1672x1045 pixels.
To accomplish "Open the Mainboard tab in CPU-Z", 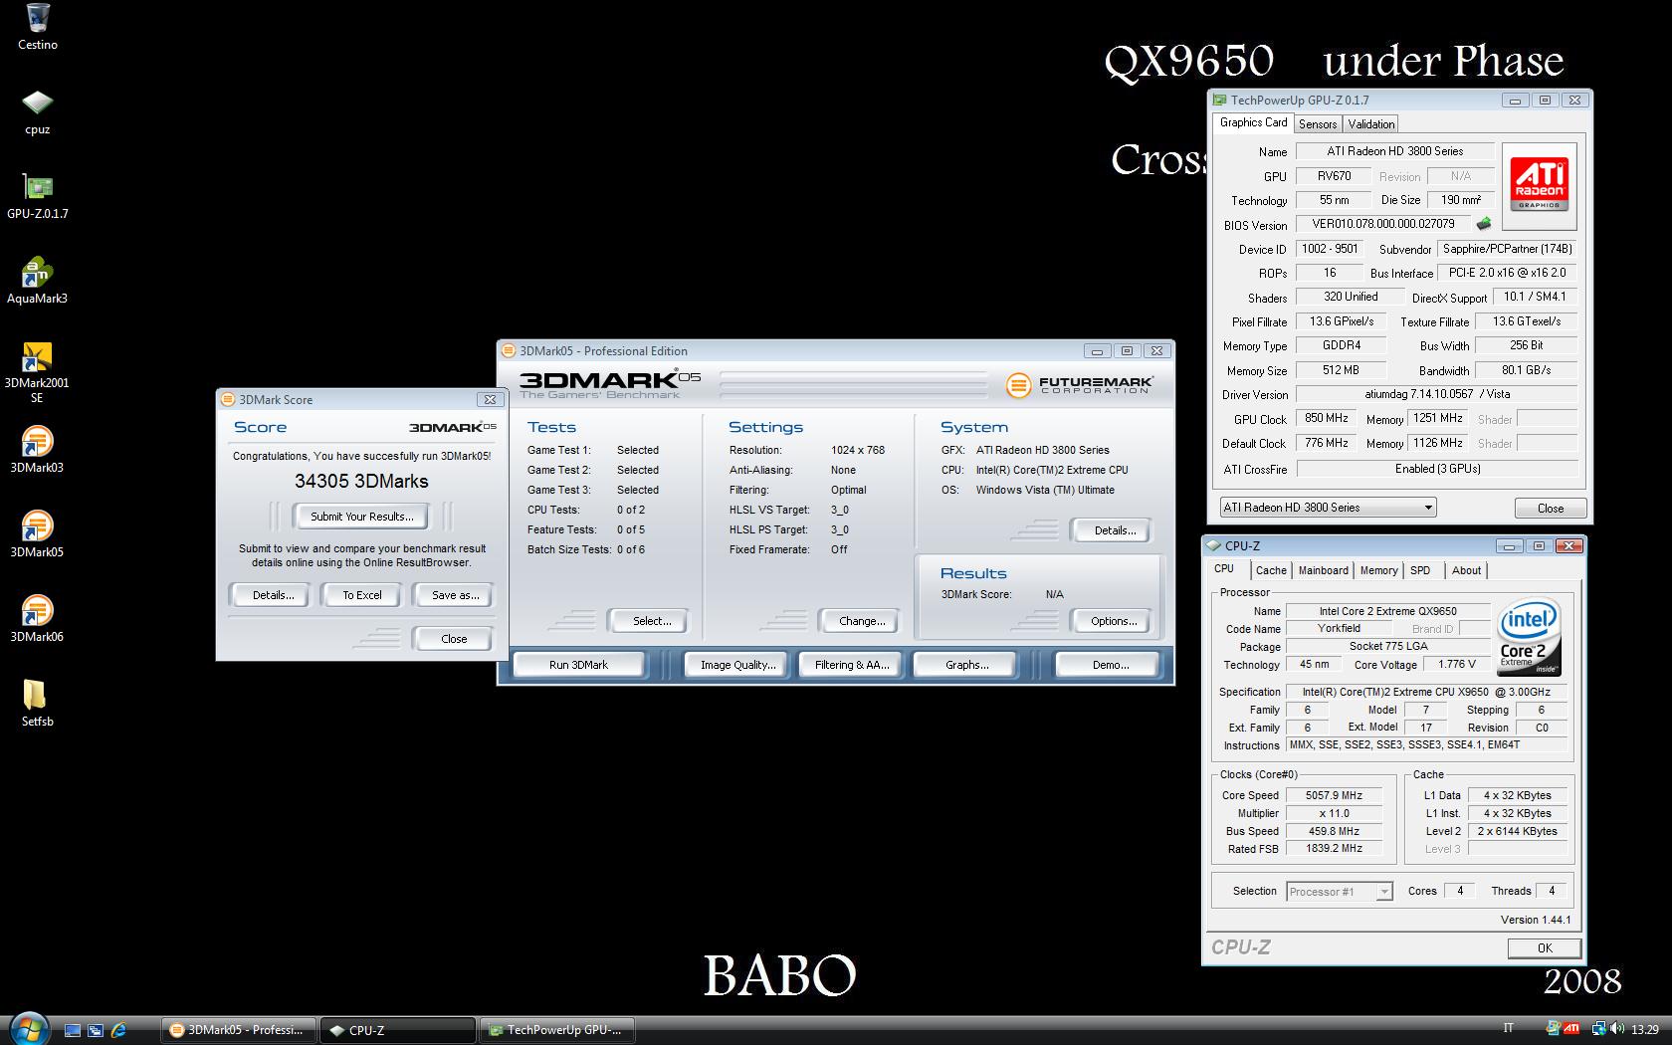I will [1323, 570].
